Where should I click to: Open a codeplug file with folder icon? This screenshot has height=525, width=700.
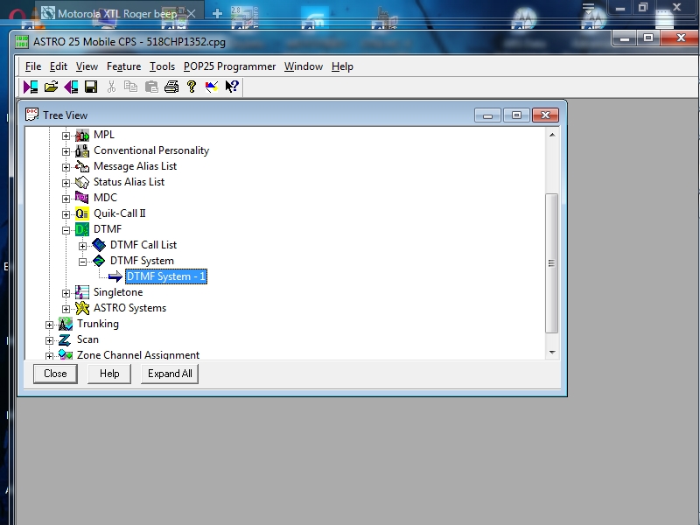click(x=51, y=87)
